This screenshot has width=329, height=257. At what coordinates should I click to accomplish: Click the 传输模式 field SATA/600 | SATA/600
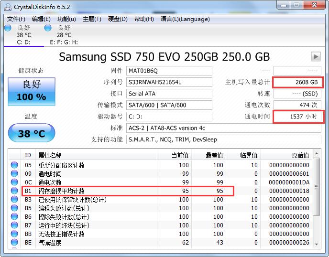[169, 105]
